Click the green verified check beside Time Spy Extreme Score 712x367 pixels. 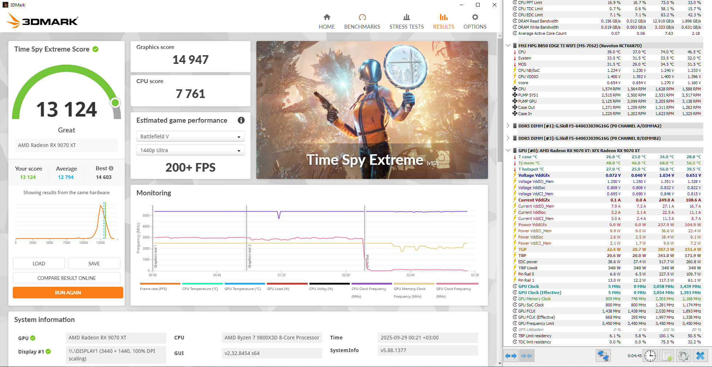click(96, 49)
